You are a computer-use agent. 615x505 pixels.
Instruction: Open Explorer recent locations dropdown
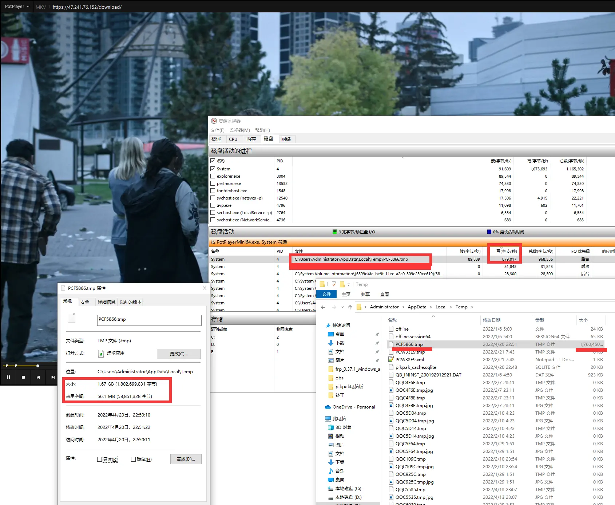[x=342, y=307]
